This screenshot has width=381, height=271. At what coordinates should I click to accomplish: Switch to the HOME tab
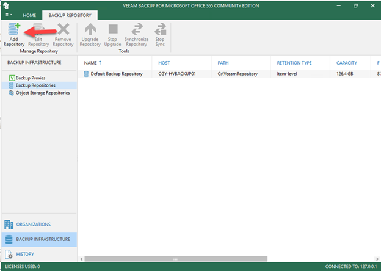click(29, 15)
